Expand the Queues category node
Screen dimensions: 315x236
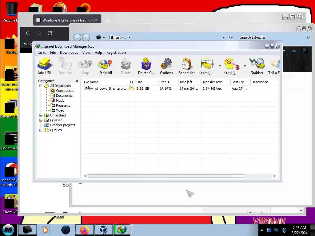point(41,130)
